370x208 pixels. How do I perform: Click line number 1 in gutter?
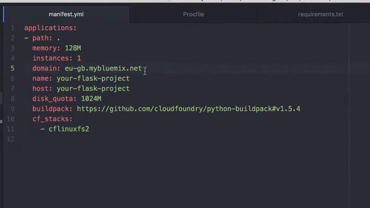pyautogui.click(x=12, y=28)
